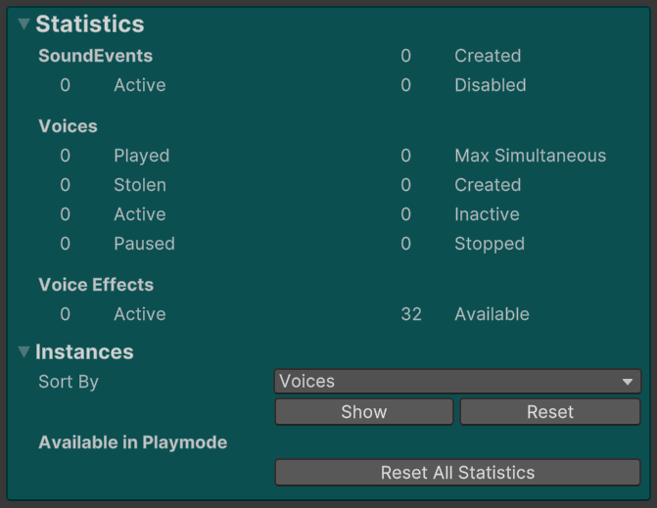The height and width of the screenshot is (508, 657).
Task: Click the Sort By field label
Action: click(x=69, y=382)
